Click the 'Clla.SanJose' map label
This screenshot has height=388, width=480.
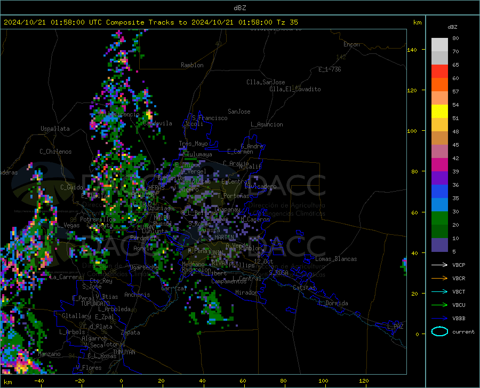[266, 82]
